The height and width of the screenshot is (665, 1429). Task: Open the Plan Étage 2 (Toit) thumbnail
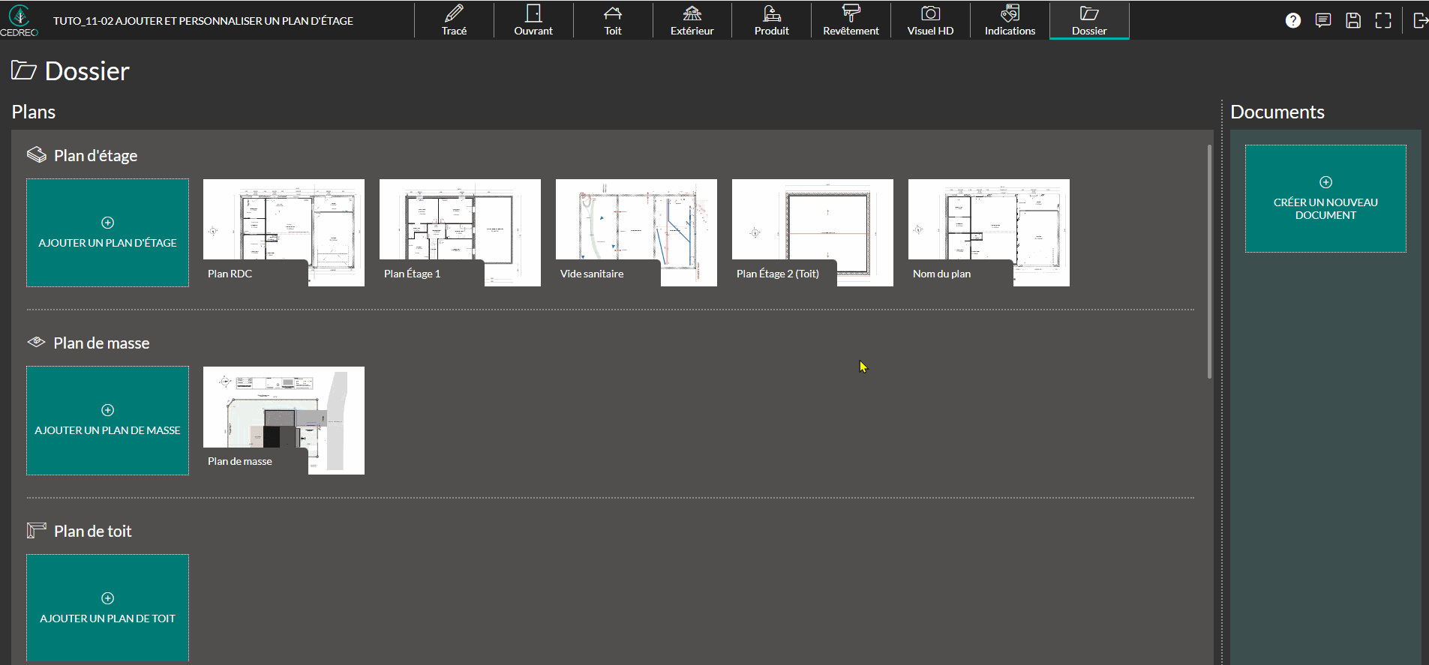tap(812, 232)
